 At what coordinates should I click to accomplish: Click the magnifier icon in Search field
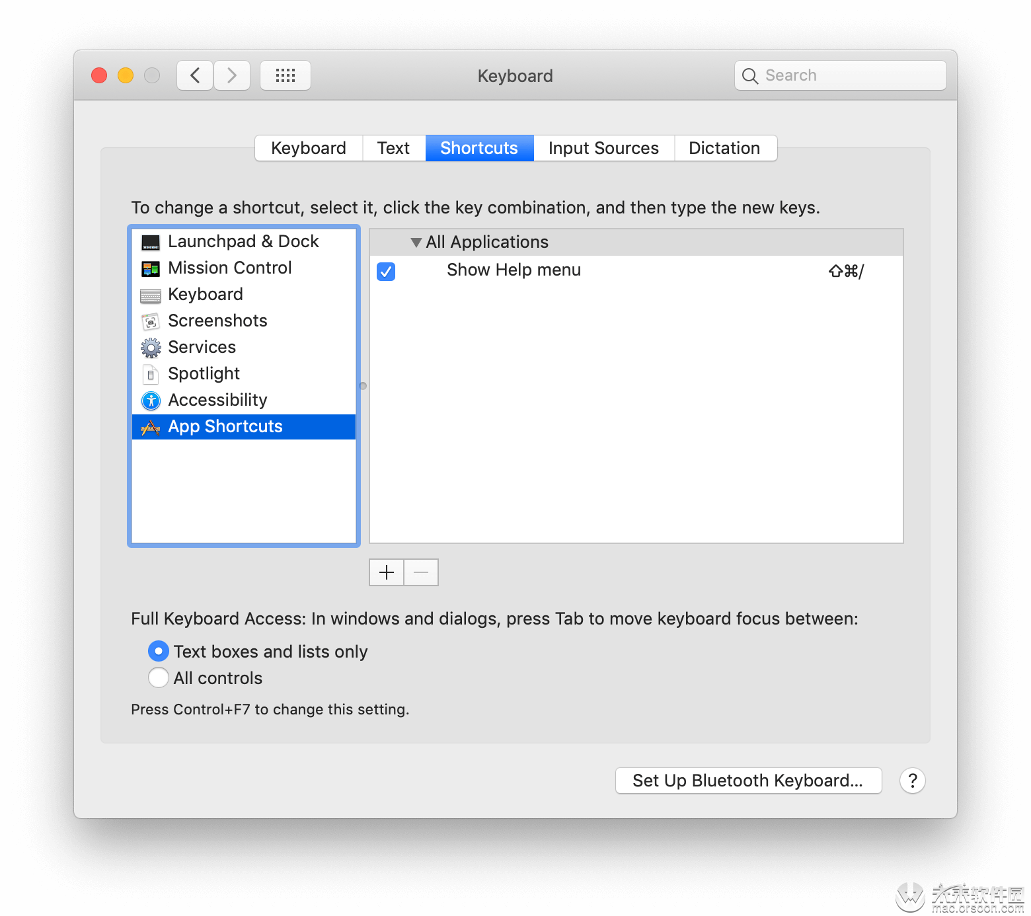[x=749, y=76]
